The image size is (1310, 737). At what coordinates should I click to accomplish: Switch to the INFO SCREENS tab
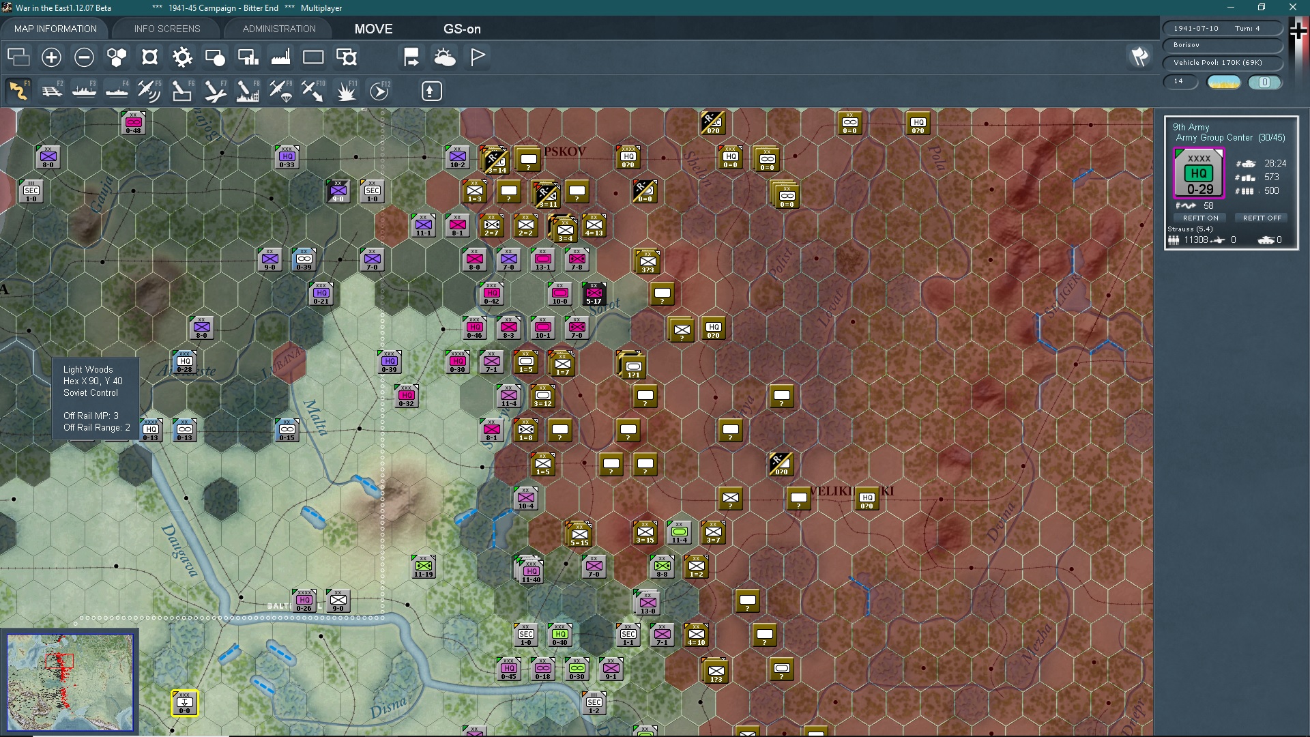[x=167, y=29]
